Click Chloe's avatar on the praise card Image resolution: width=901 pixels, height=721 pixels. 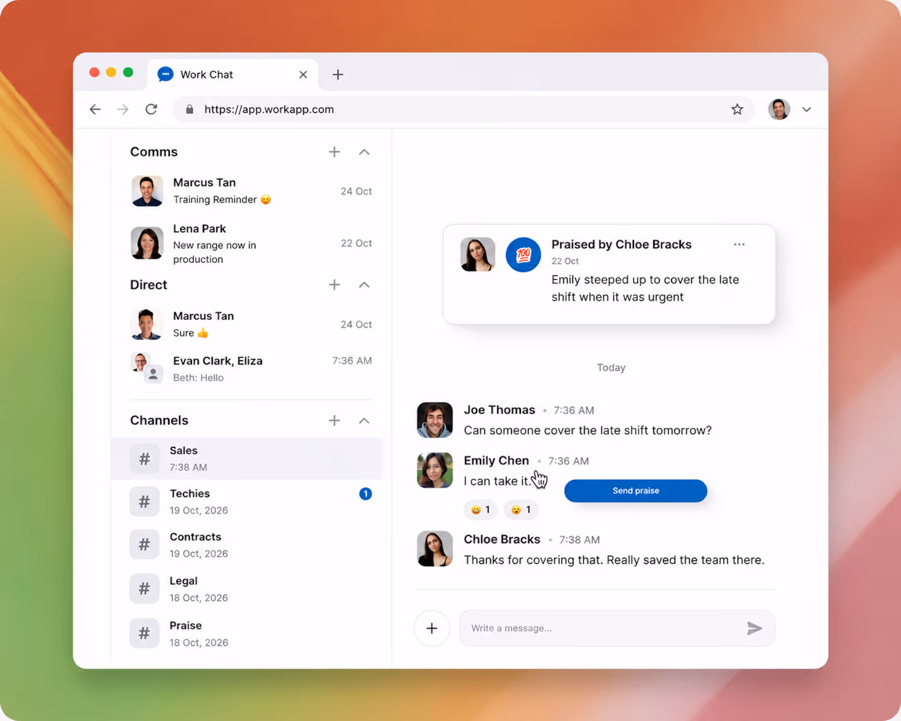[478, 254]
